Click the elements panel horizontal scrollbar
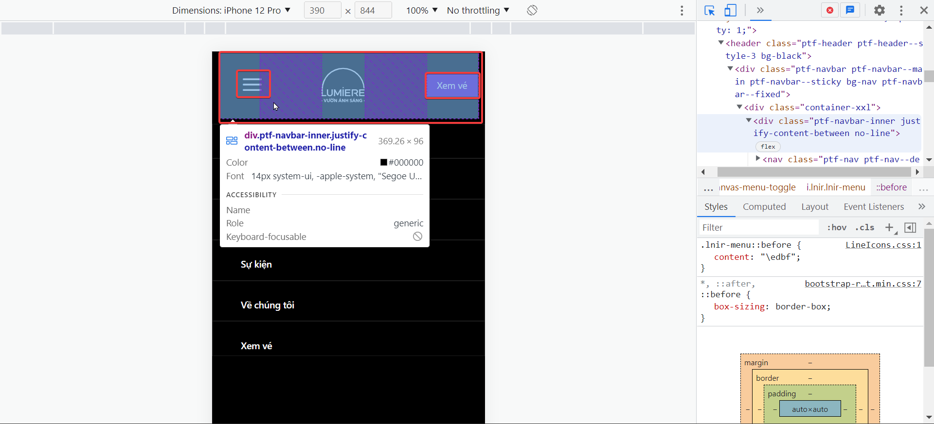The width and height of the screenshot is (934, 424). pyautogui.click(x=814, y=172)
